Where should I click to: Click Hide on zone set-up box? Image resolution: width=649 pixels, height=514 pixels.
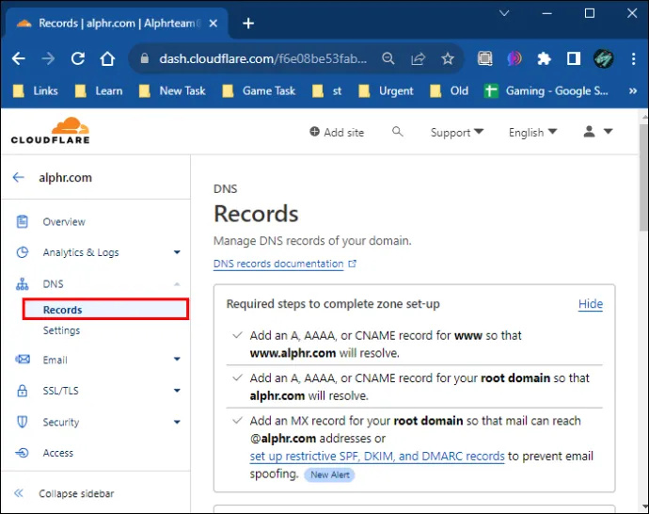[x=591, y=304]
